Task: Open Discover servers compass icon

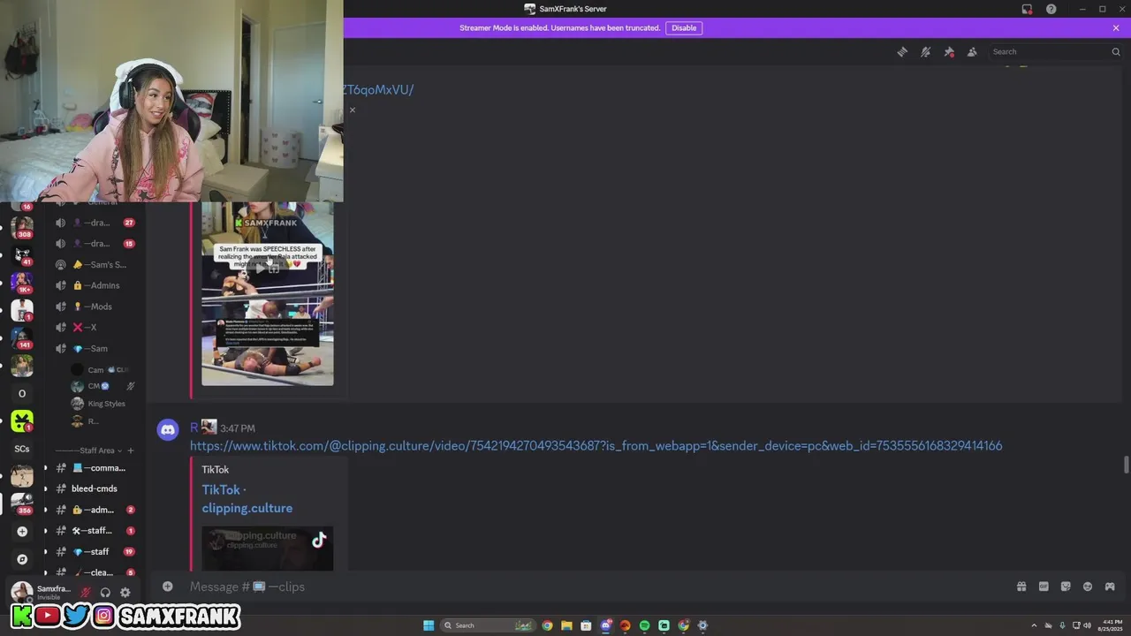Action: 22,559
